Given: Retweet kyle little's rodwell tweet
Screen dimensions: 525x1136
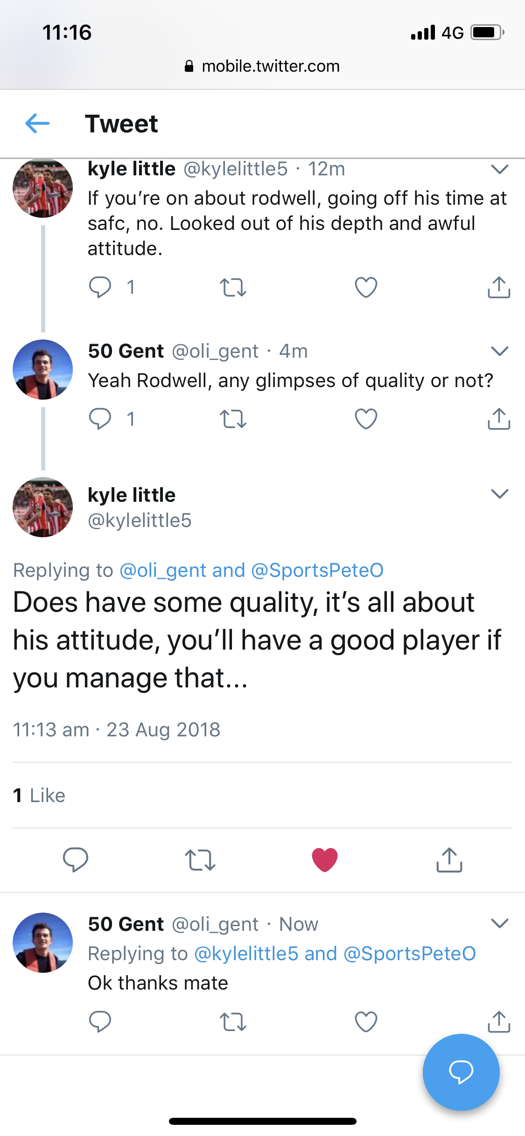Looking at the screenshot, I should (x=233, y=287).
